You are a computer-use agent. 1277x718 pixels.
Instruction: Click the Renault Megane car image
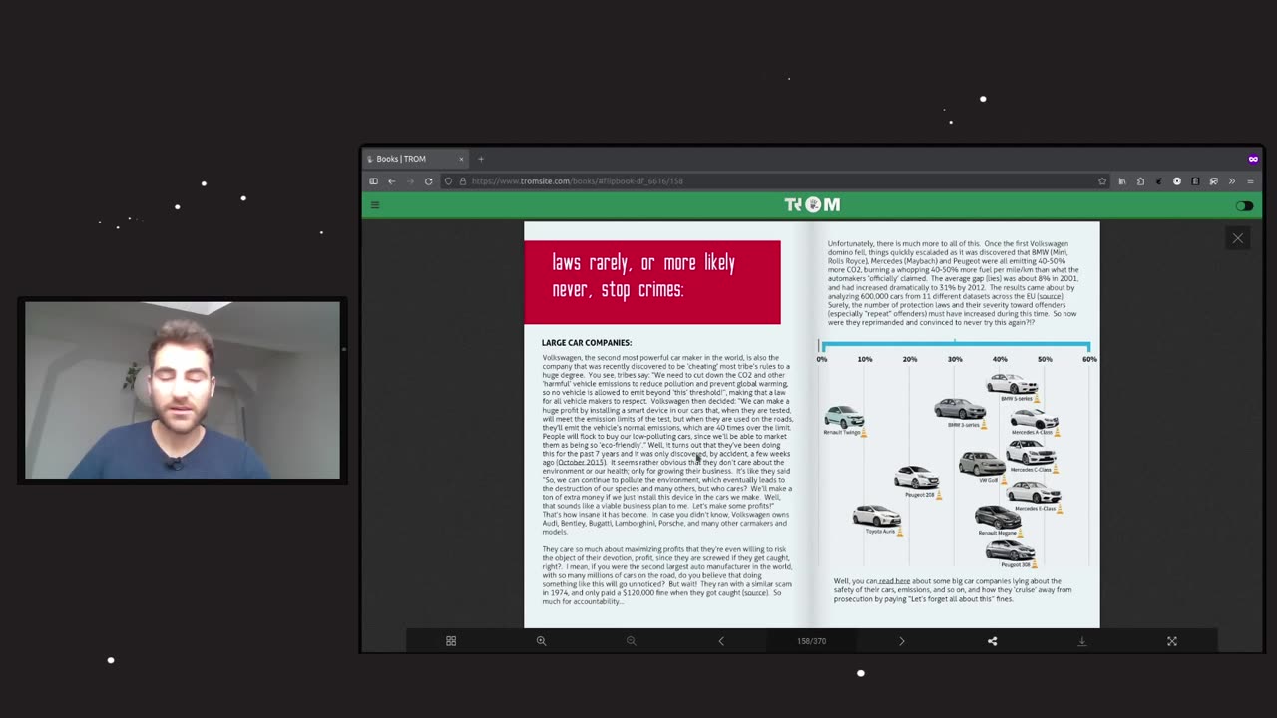tap(998, 517)
